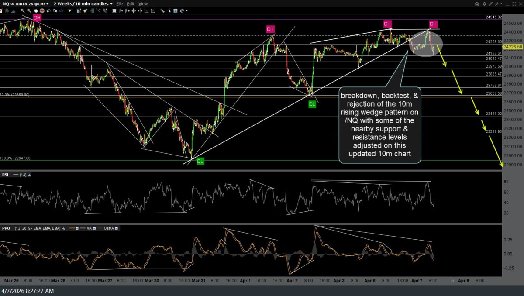Open the View menu
The image size is (524, 296).
143,3
